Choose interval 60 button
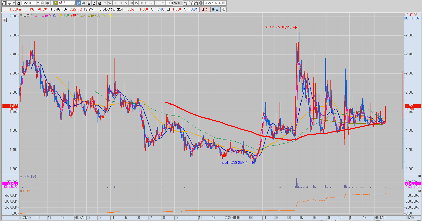 click(151, 3)
